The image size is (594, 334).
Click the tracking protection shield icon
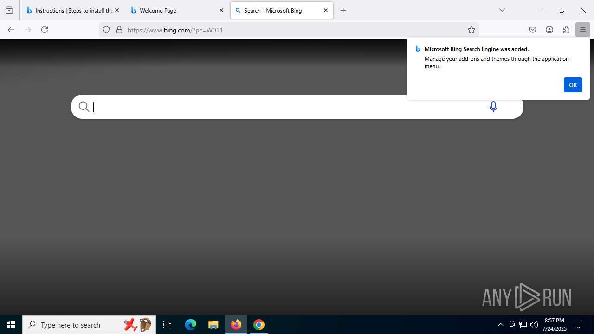click(x=106, y=30)
